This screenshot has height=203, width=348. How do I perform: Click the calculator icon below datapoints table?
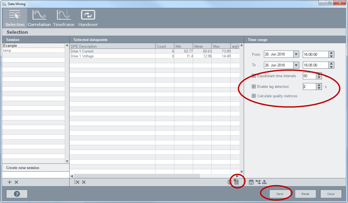tap(237, 182)
